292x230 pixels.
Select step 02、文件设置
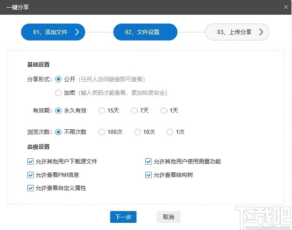pos(145,32)
